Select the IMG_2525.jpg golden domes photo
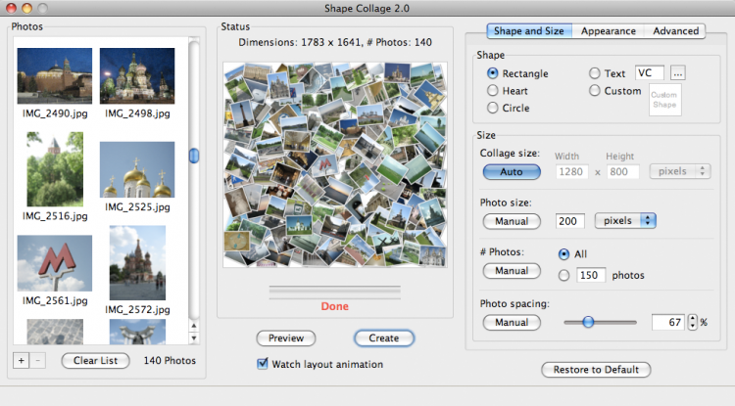 tap(137, 169)
